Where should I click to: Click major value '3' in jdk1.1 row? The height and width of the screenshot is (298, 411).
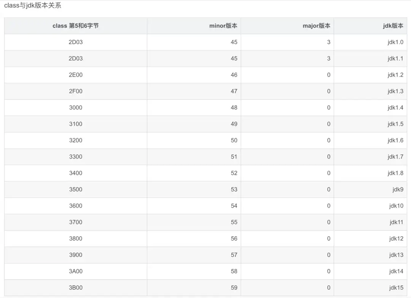pyautogui.click(x=329, y=59)
